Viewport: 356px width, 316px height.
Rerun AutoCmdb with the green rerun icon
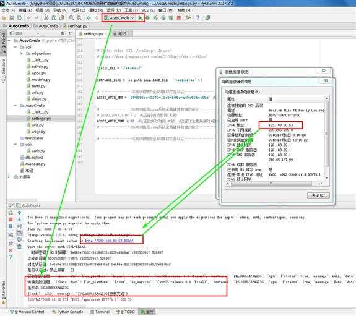[11, 213]
